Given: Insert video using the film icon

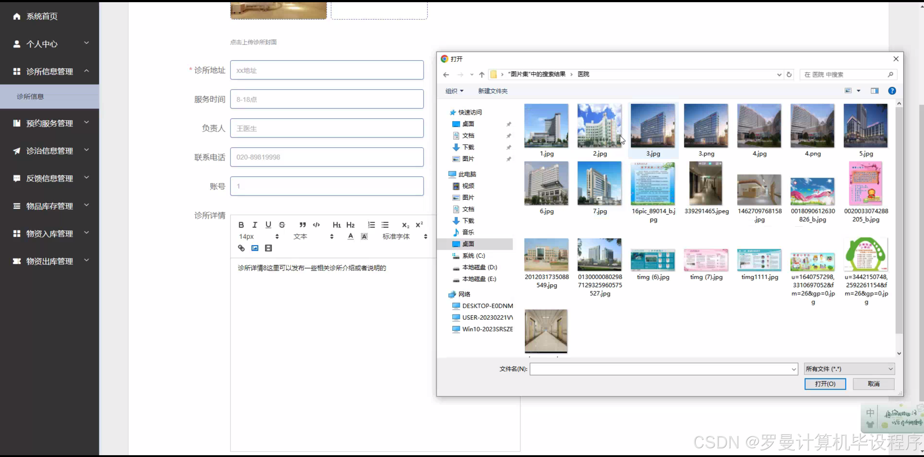Looking at the screenshot, I should click(x=268, y=248).
